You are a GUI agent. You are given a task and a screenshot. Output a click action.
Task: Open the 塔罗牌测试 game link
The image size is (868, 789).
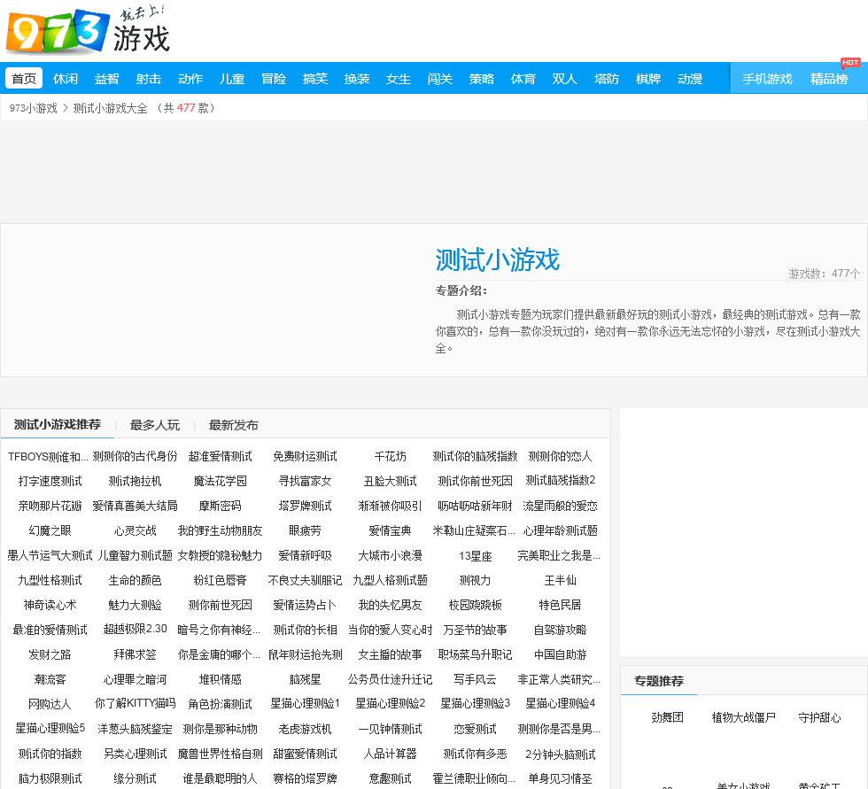306,506
